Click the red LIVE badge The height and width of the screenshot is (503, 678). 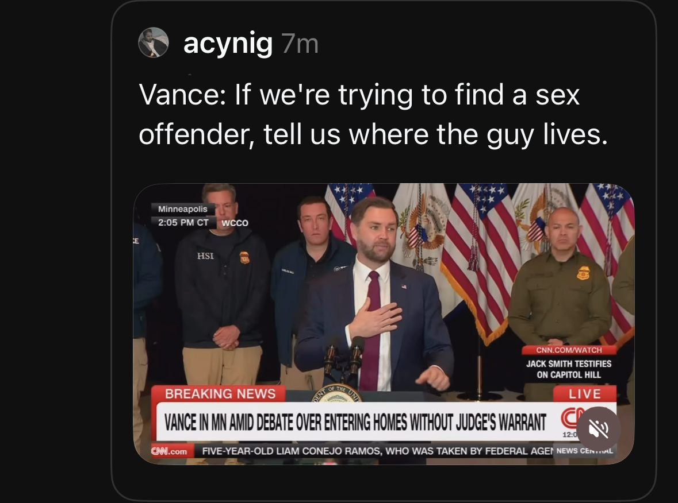pos(584,394)
